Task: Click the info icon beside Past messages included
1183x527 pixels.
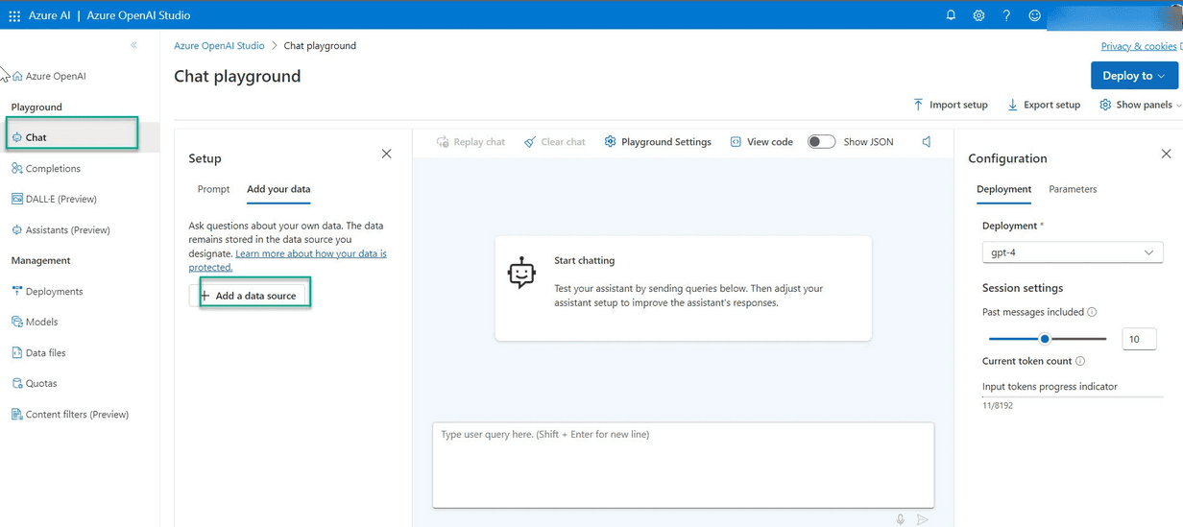Action: [x=1092, y=312]
